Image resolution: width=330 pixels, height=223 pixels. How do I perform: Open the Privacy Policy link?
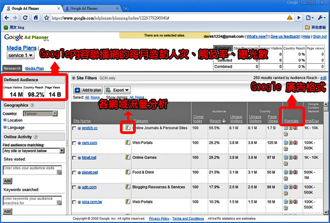(159, 219)
